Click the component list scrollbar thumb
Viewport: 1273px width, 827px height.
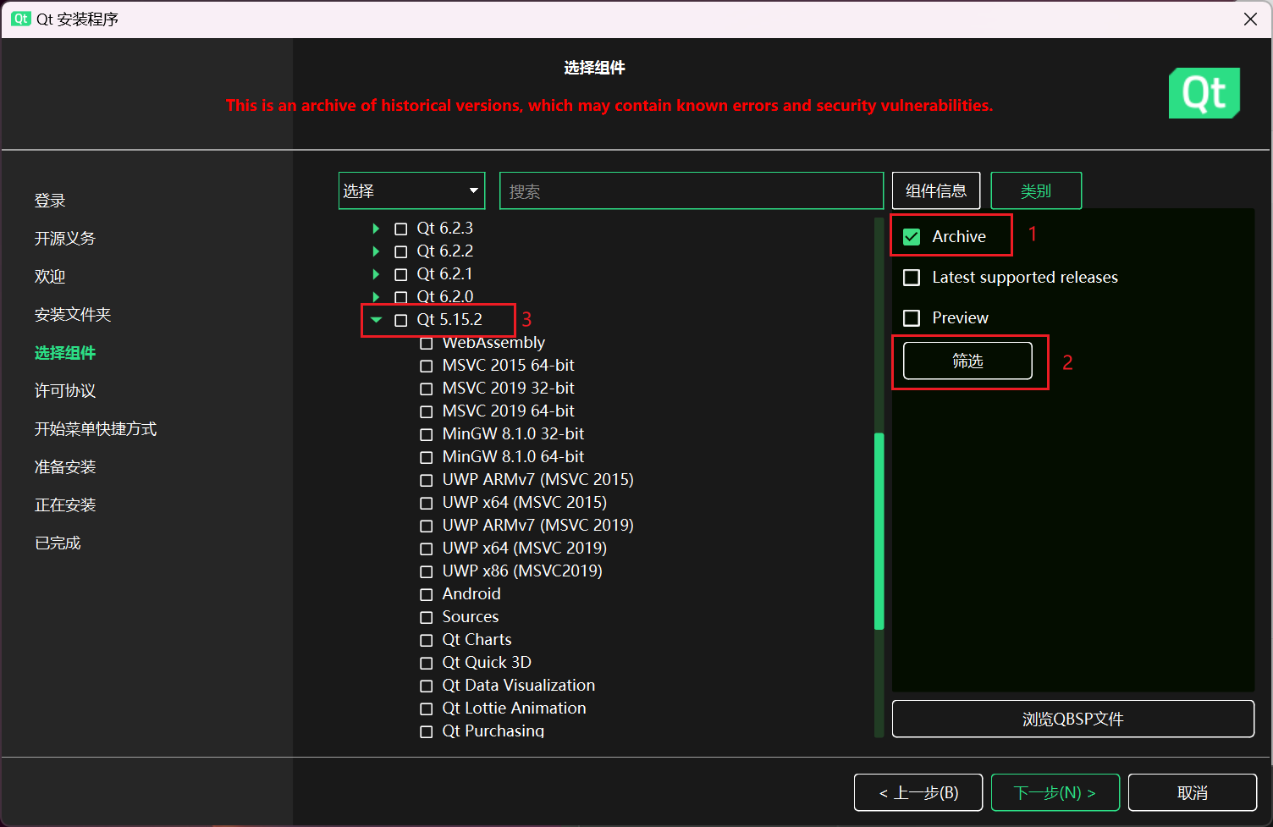879,532
